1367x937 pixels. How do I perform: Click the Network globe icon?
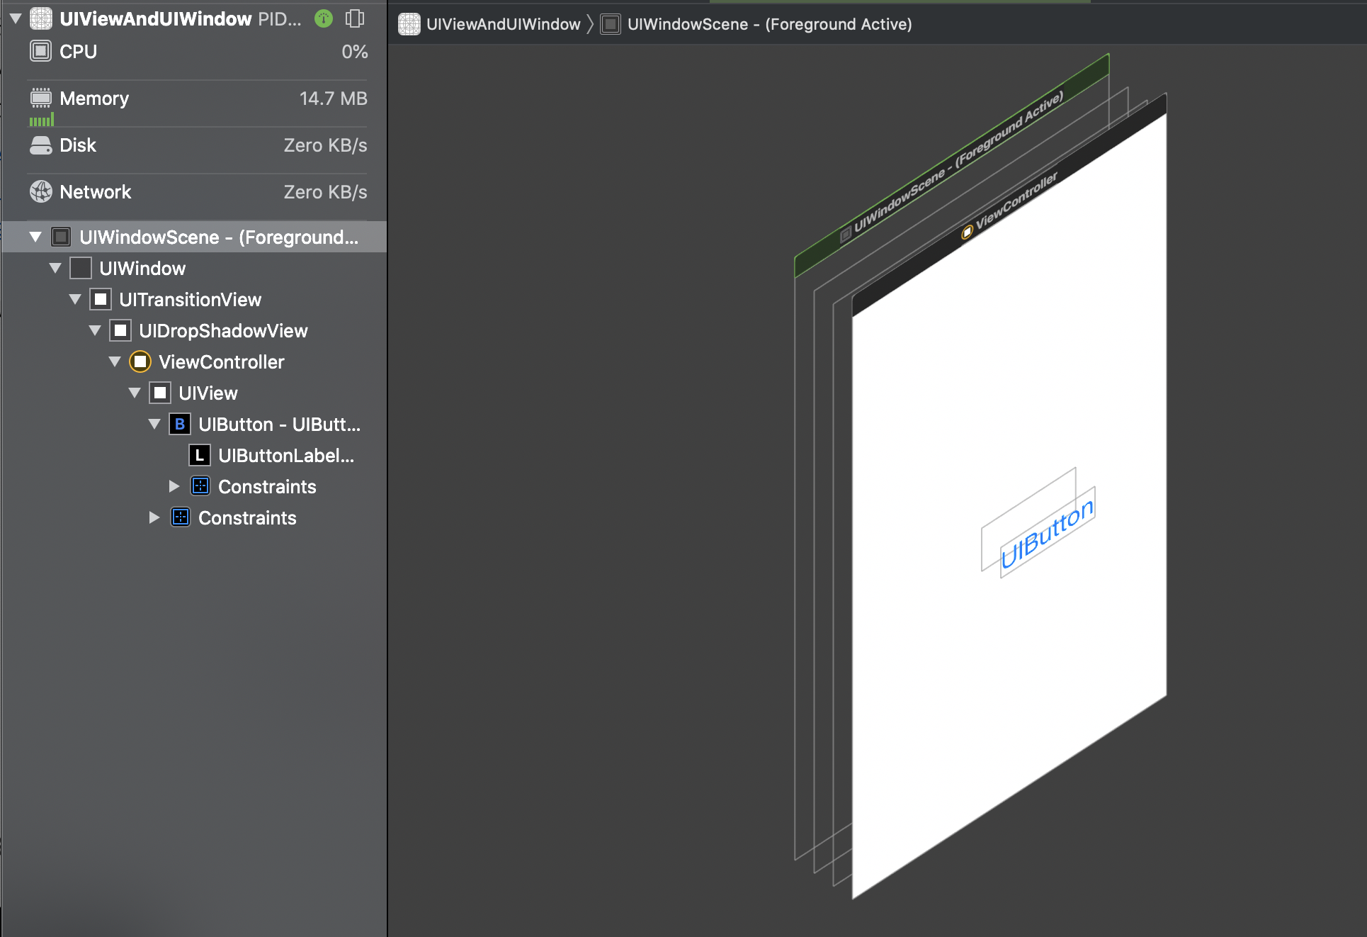tap(41, 191)
